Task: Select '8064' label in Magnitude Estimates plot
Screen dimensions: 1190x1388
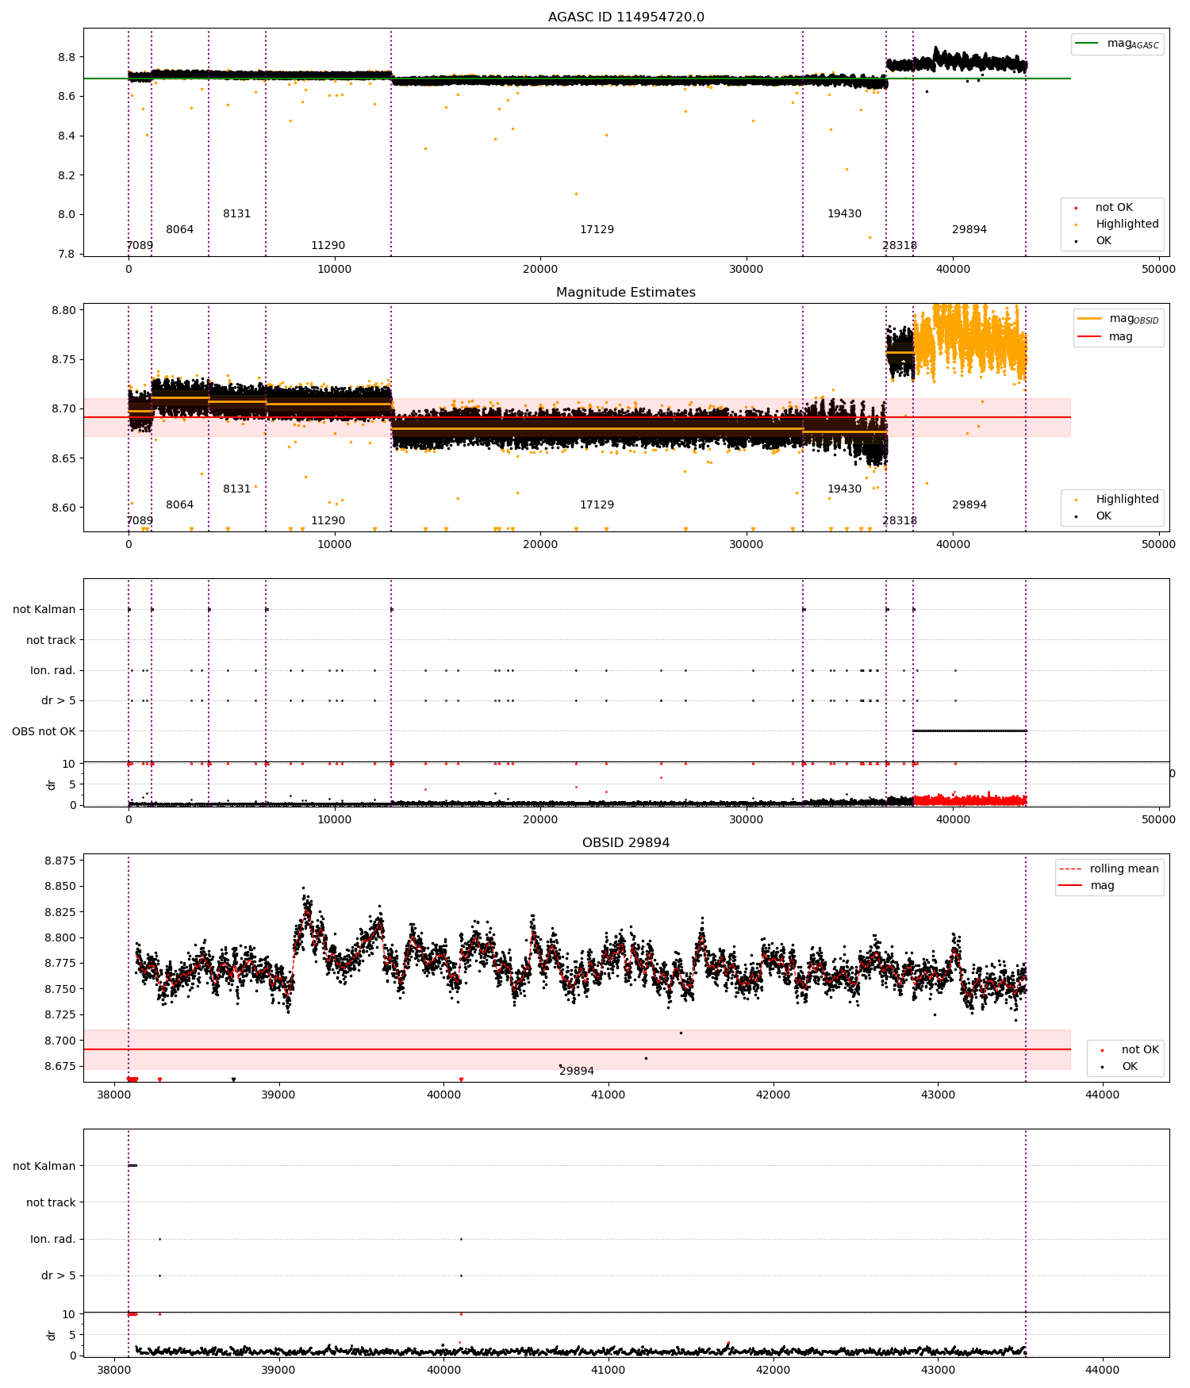Action: 180,505
